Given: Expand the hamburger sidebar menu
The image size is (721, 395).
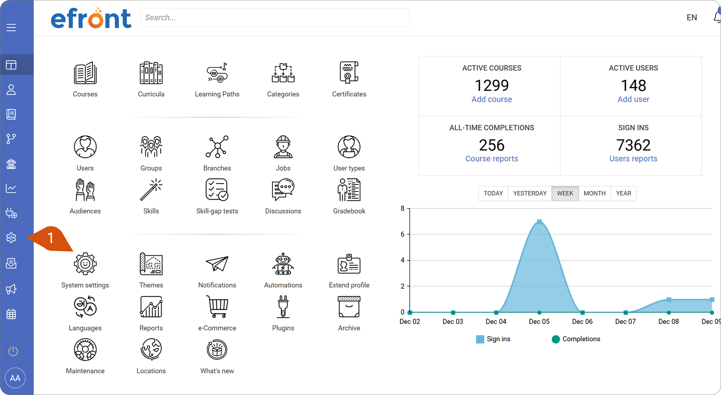Looking at the screenshot, I should [11, 28].
